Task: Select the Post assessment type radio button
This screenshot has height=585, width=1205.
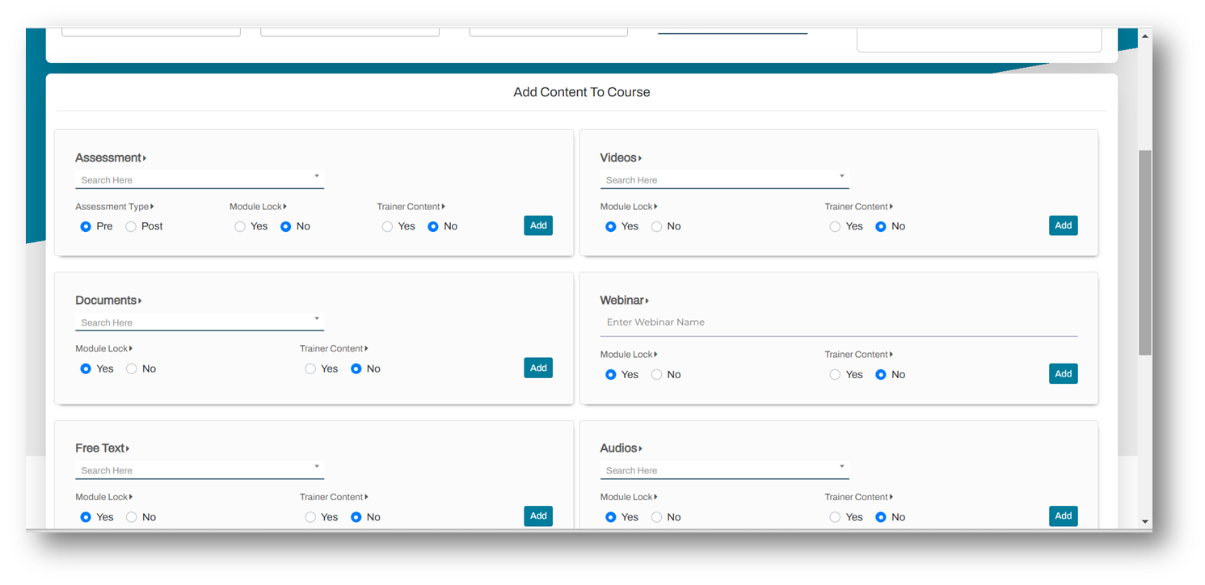Action: tap(130, 226)
